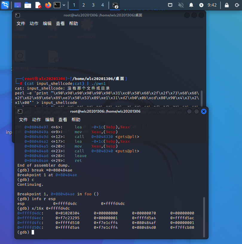The image size is (242, 244).
Task: Switch to workspace 4
Action: coord(102,5)
